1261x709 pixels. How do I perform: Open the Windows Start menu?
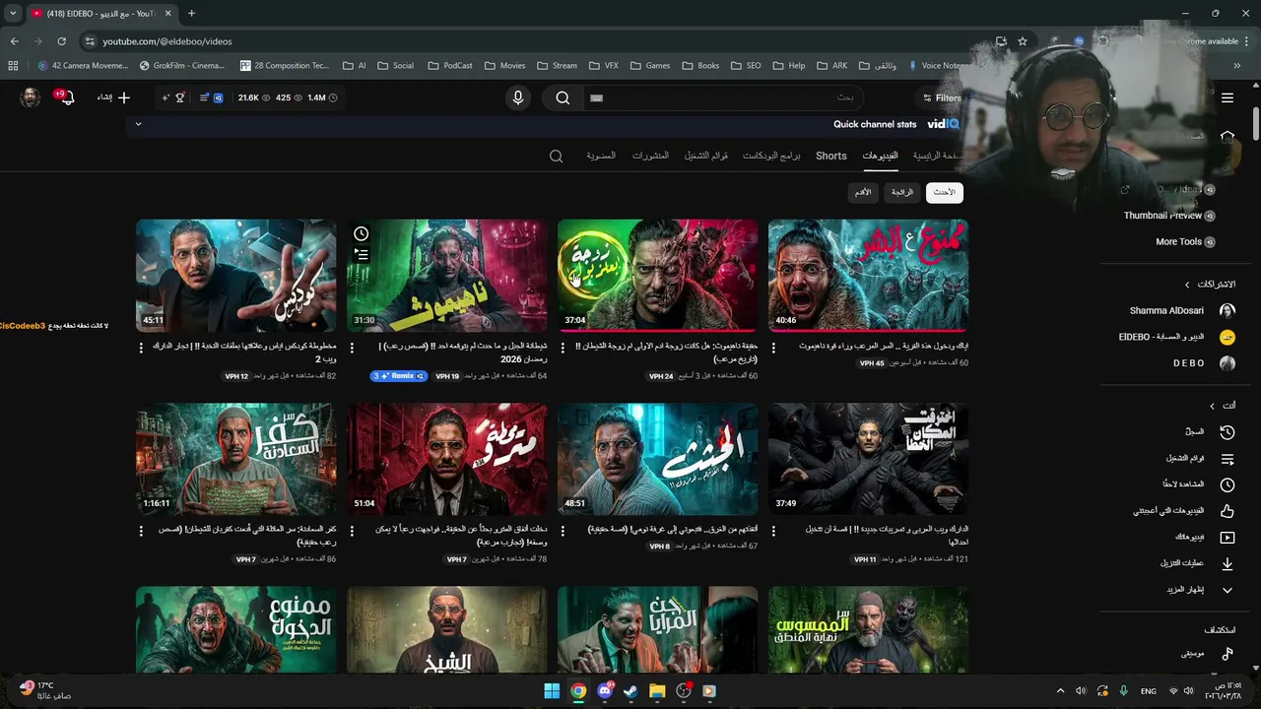pos(552,690)
